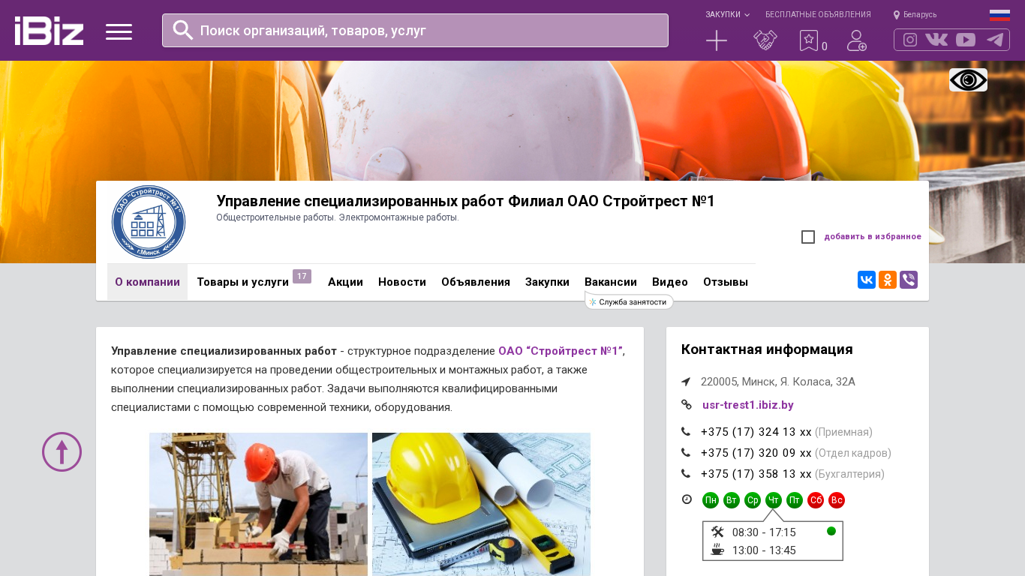Toggle the visually impaired eye icon
Screen dimensions: 1025x576
click(968, 79)
